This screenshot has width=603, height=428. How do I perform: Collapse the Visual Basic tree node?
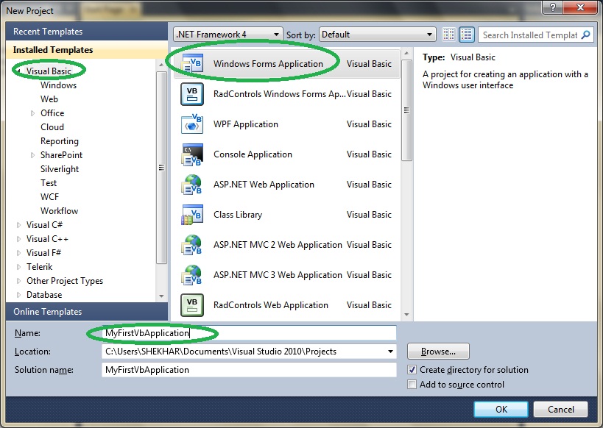(x=18, y=71)
